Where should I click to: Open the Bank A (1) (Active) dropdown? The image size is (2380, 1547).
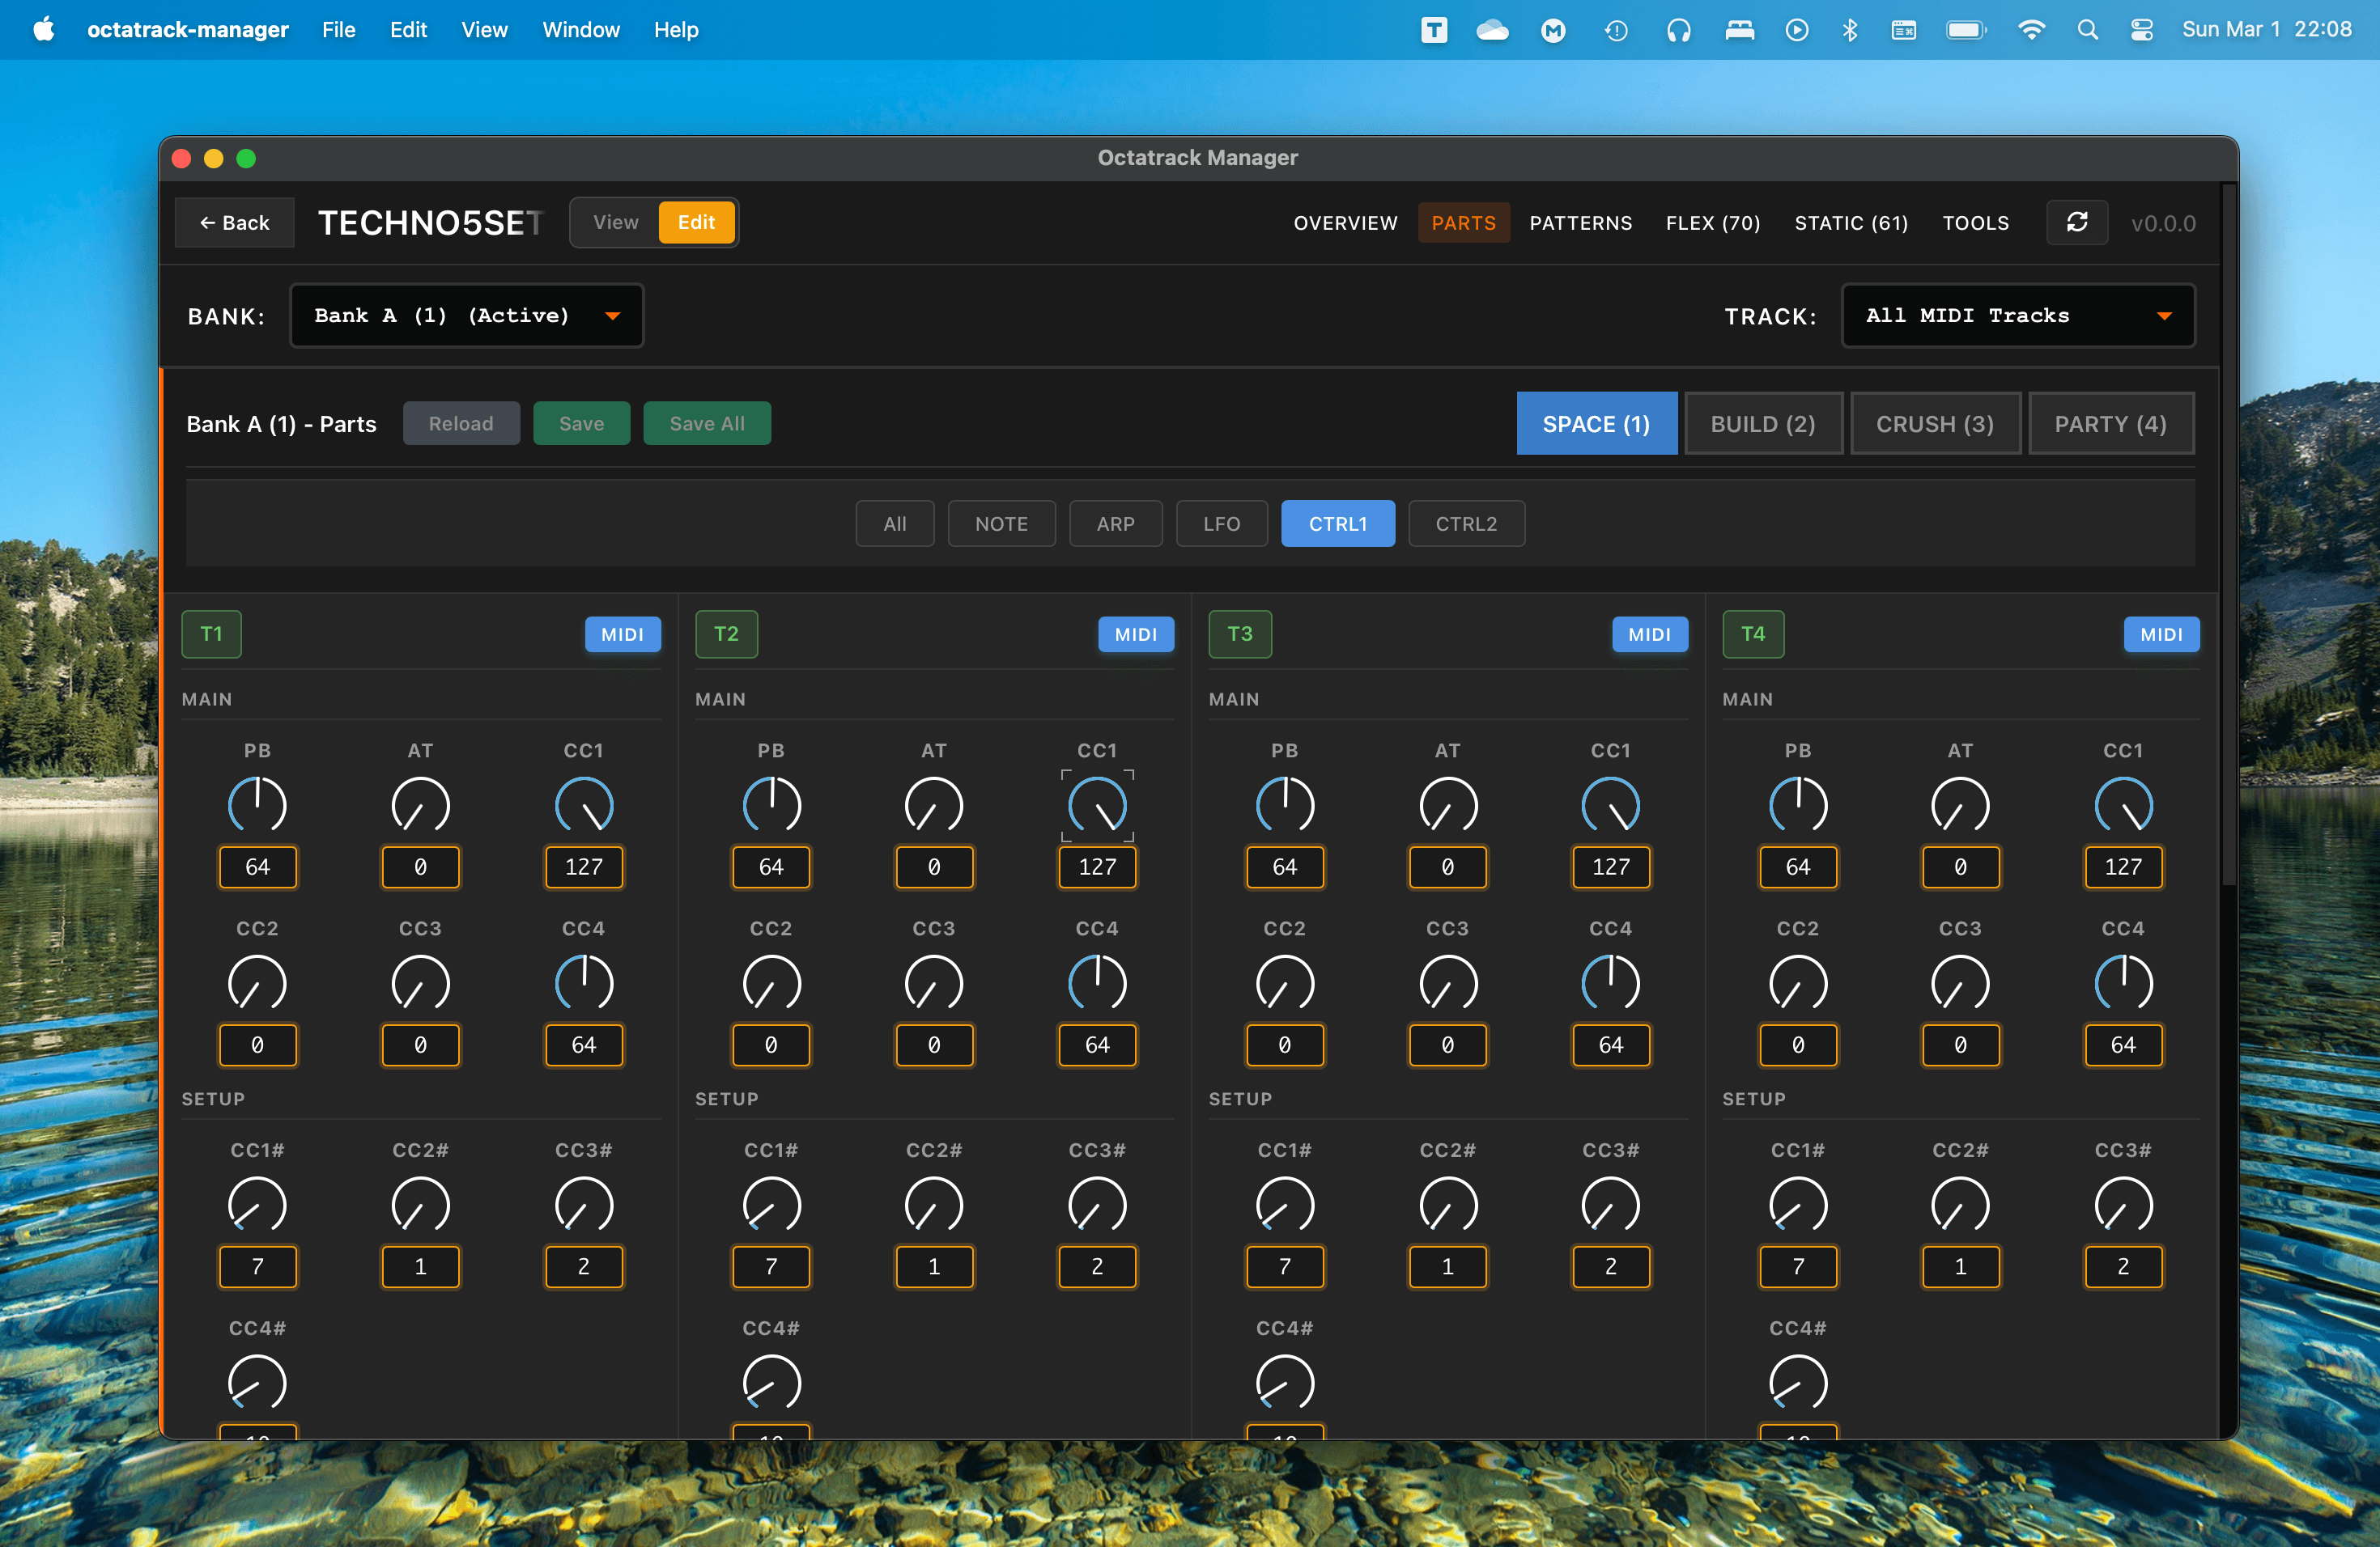466,315
